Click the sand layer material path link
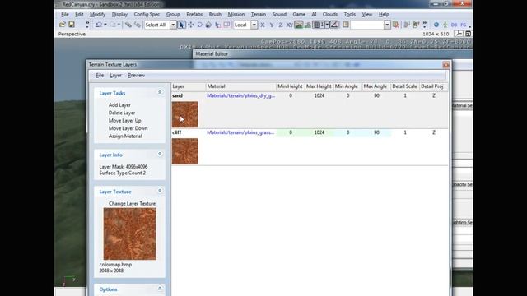Screen dimensions: 527x296 [x=240, y=95]
